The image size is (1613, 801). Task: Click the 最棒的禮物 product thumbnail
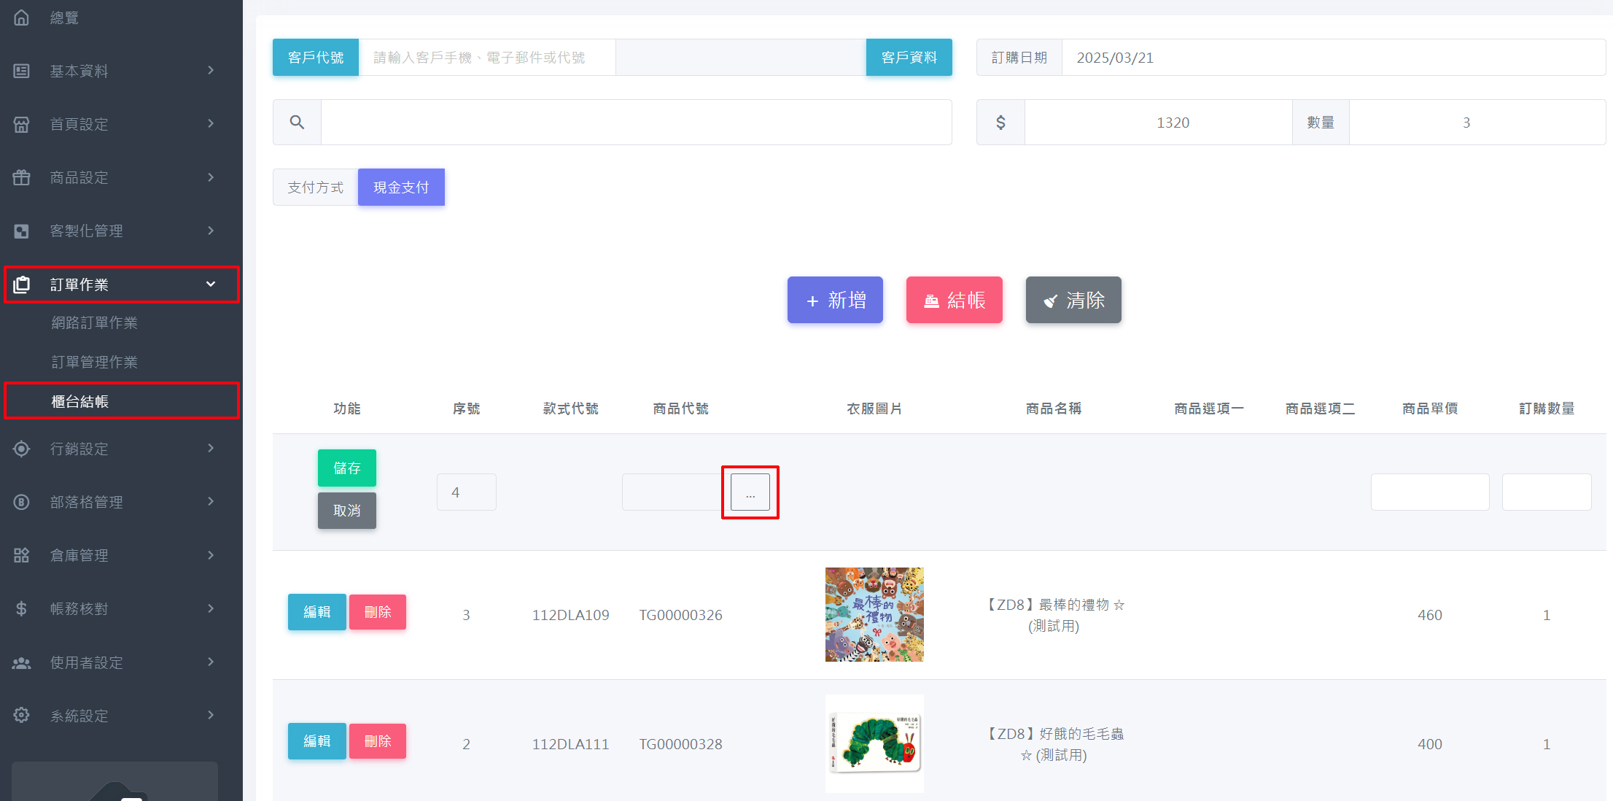[874, 614]
